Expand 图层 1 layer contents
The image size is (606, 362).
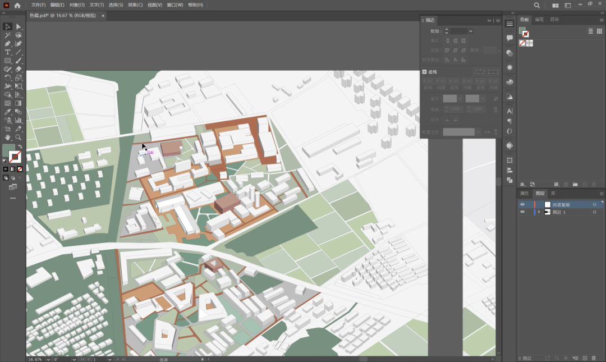point(539,212)
